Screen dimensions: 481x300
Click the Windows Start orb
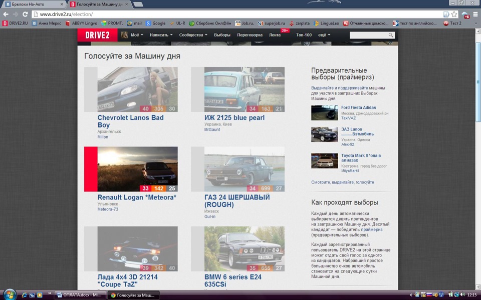(9, 295)
